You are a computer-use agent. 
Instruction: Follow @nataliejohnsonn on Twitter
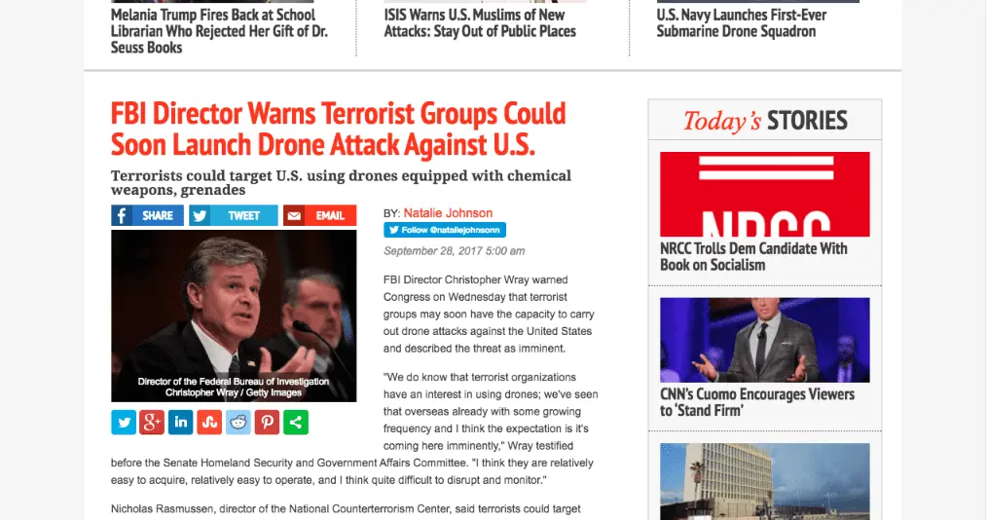click(445, 230)
